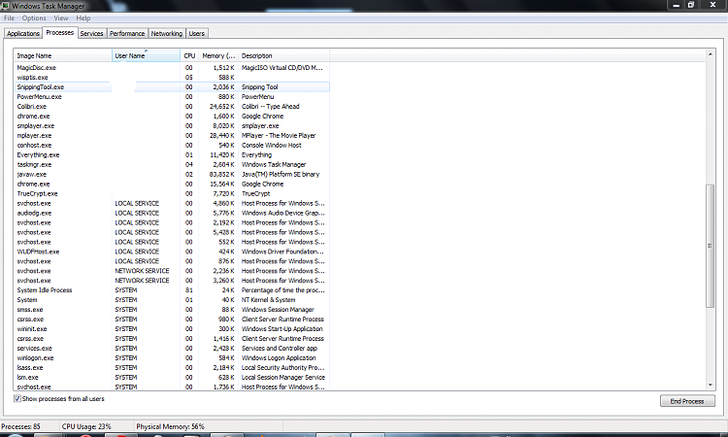The width and height of the screenshot is (728, 437).
Task: Click the Local Session Manager Service description
Action: pyautogui.click(x=283, y=378)
